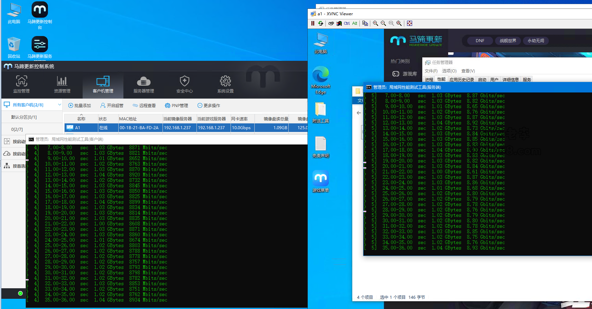Sort by 名称 column header
The width and height of the screenshot is (592, 309).
click(81, 119)
